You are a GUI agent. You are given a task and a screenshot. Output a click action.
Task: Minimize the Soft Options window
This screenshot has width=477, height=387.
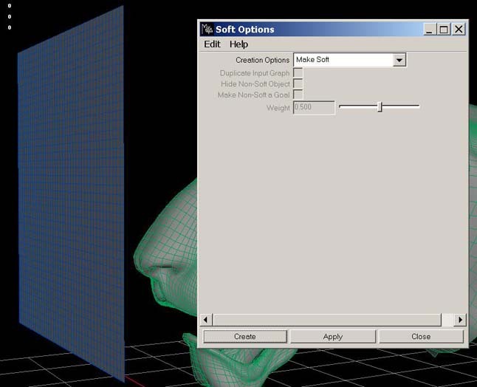tap(429, 30)
